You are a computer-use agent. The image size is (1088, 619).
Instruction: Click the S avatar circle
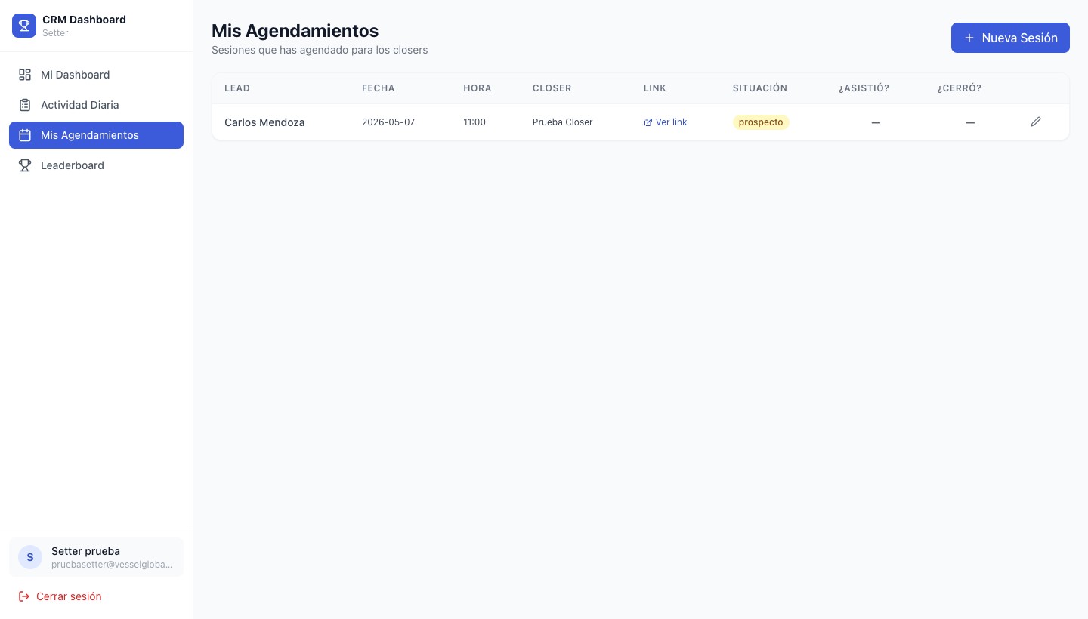click(x=30, y=557)
